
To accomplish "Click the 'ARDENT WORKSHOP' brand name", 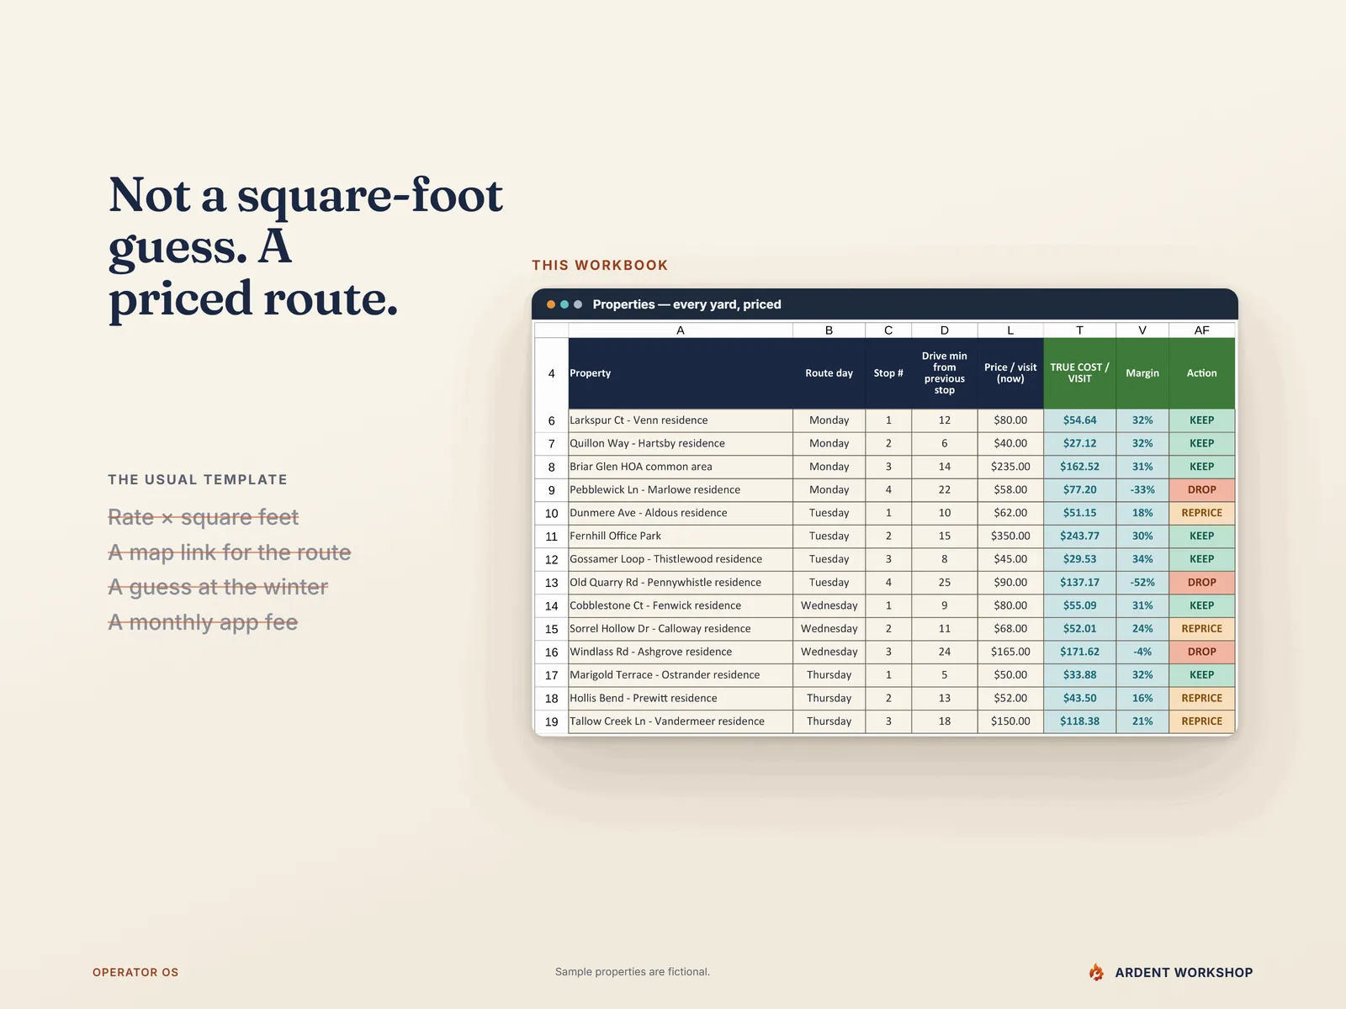I will pyautogui.click(x=1184, y=973).
